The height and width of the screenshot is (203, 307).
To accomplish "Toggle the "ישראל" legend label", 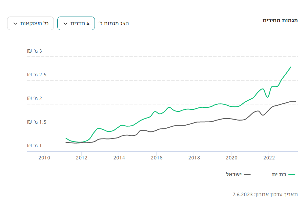I will (x=233, y=175).
